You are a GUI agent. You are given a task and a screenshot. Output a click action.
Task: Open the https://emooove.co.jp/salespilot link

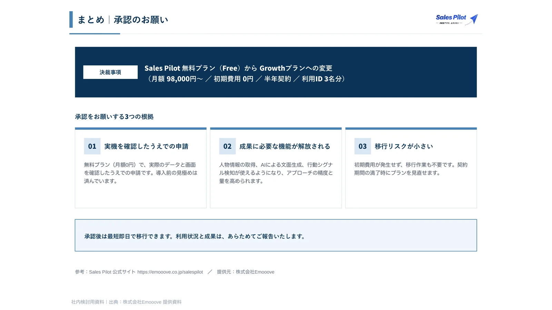tap(170, 272)
